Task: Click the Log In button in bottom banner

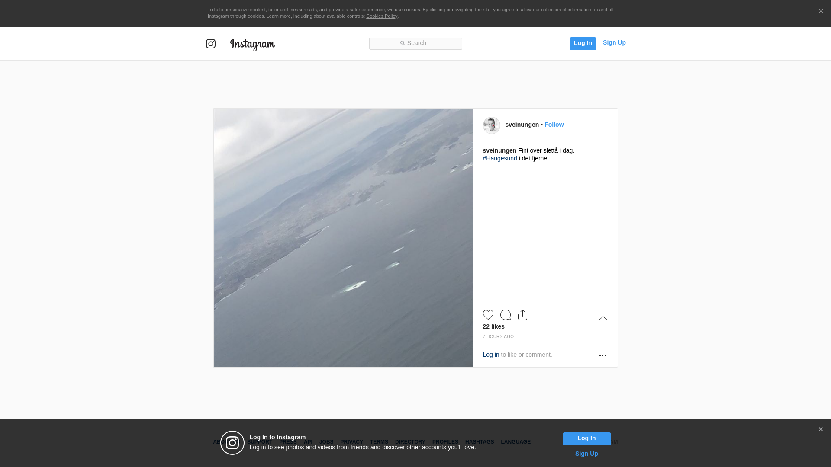Action: (586, 438)
